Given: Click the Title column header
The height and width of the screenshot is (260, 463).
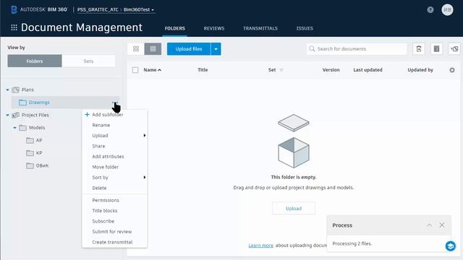Looking at the screenshot, I should (x=203, y=70).
